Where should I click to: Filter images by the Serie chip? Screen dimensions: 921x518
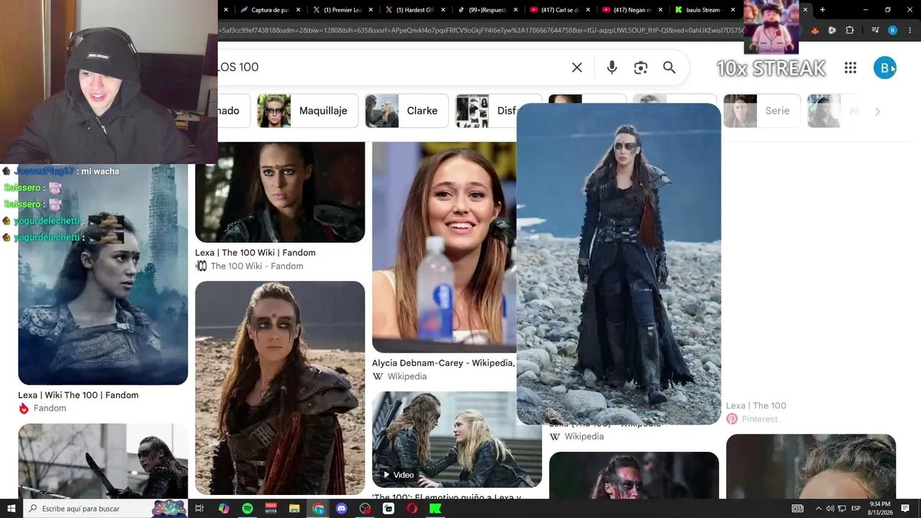[762, 111]
